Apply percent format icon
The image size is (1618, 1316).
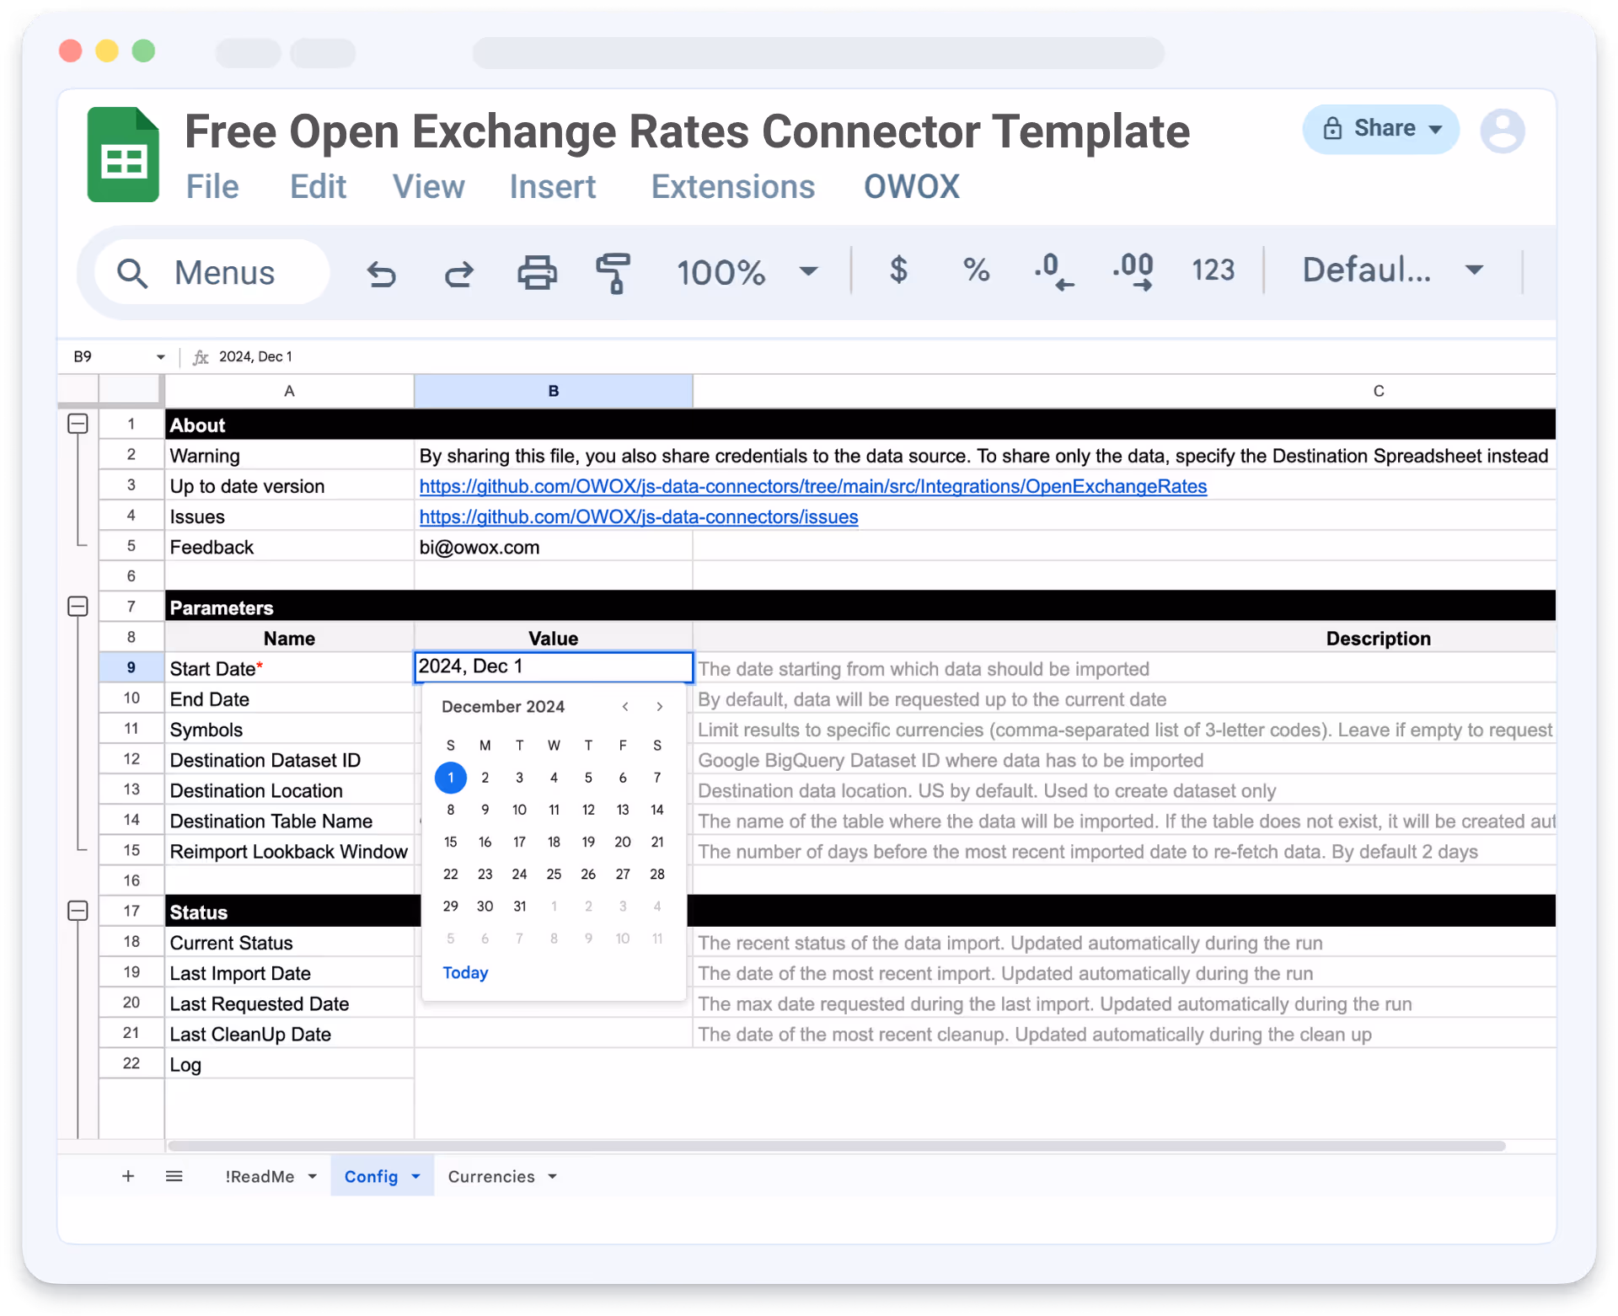coord(976,270)
